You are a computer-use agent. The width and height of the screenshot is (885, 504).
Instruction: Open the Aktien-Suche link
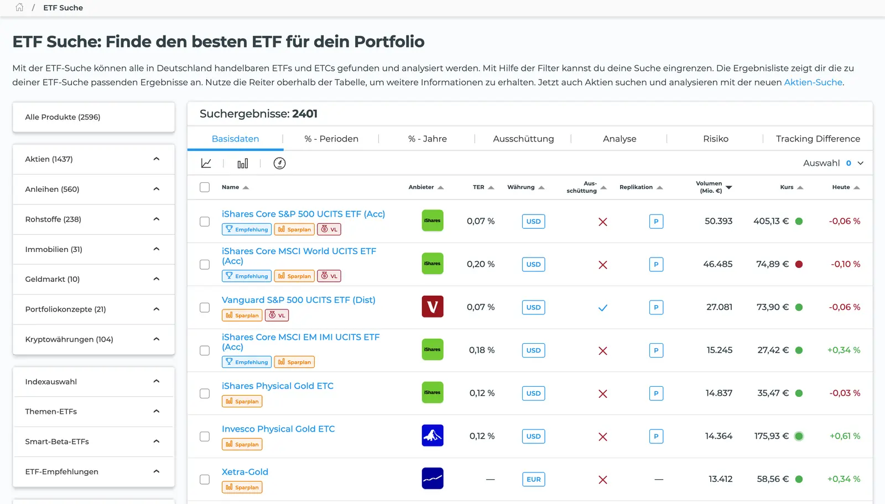coord(813,82)
